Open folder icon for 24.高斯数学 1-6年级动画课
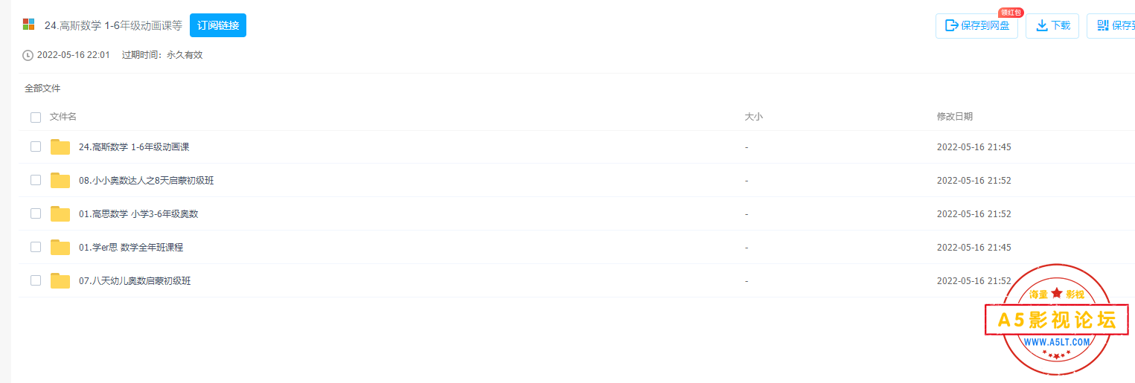This screenshot has height=383, width=1135. 60,147
